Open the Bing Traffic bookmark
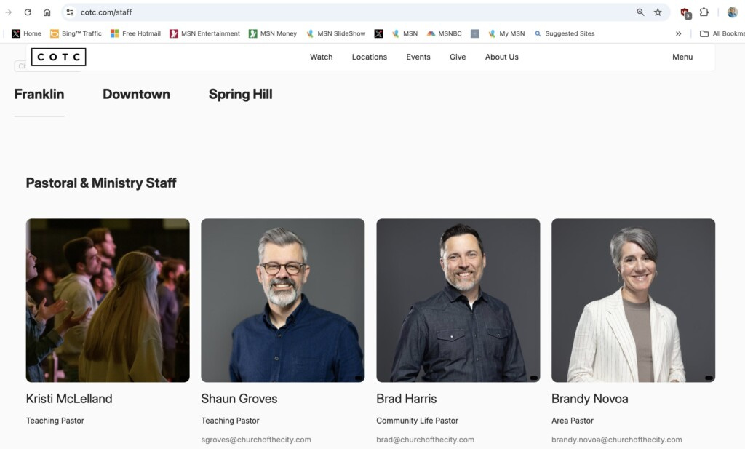 [76, 33]
